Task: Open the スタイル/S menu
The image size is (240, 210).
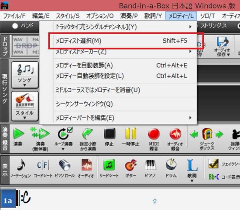Action: point(68,16)
